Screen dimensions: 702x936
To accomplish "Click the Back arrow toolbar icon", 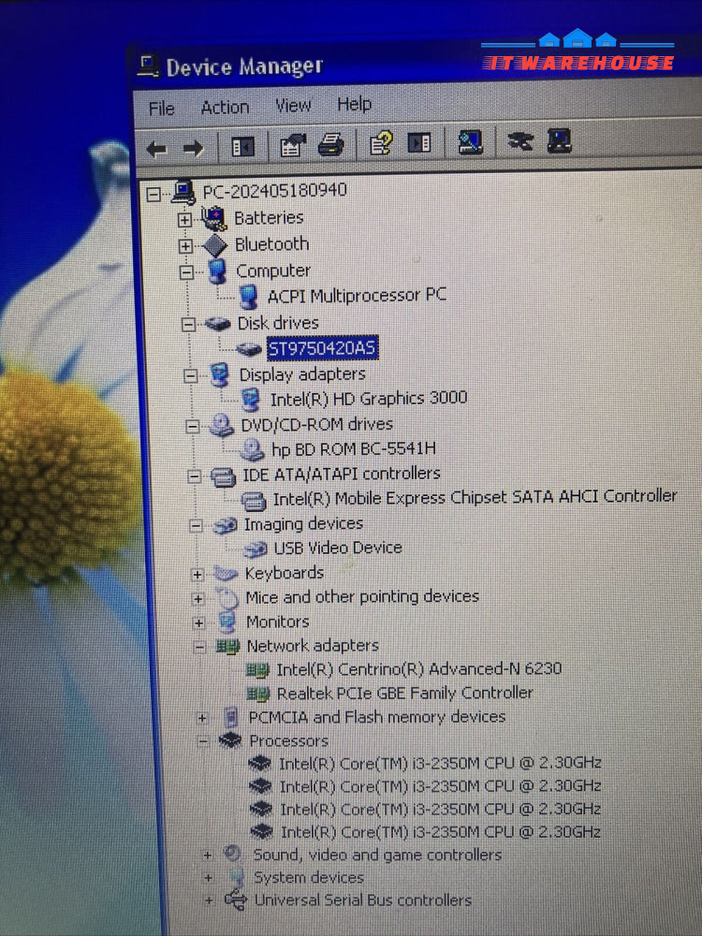I will 156,148.
